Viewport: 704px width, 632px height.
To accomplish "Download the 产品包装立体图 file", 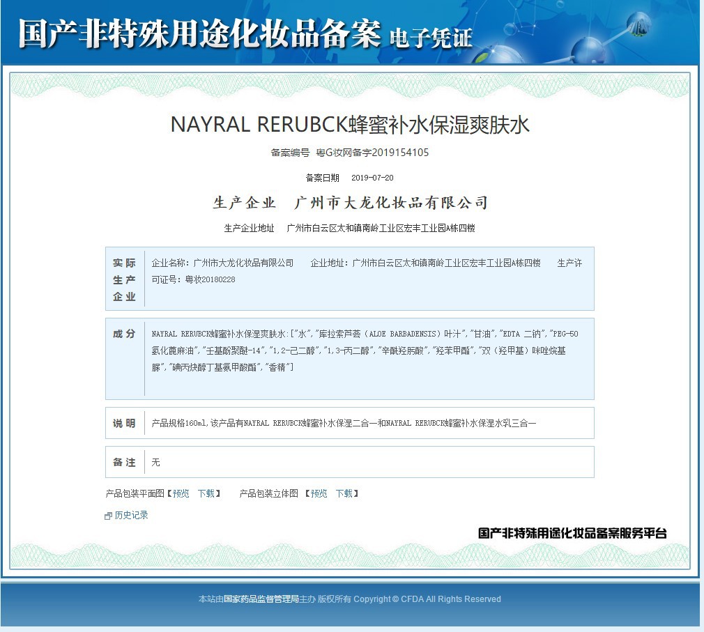I will [344, 493].
